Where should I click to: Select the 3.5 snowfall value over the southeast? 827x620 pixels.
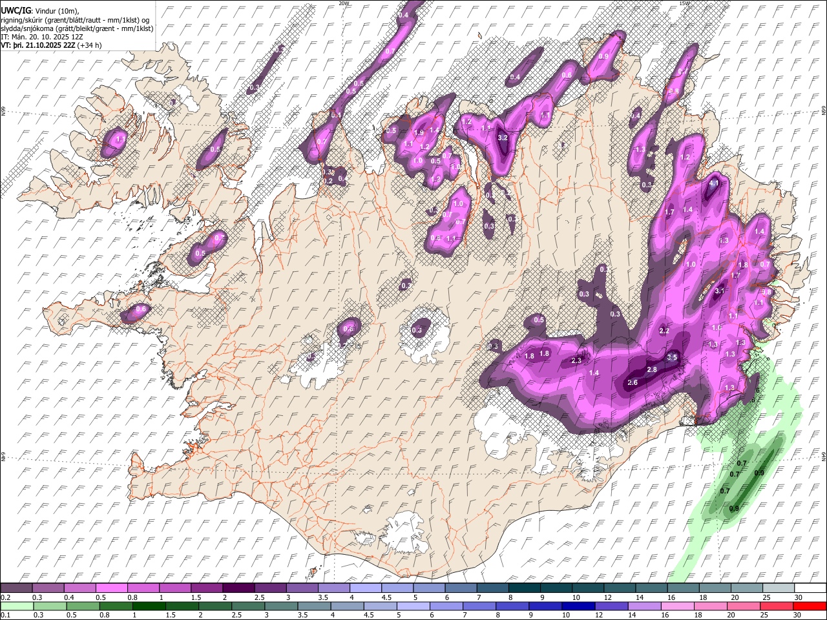tap(672, 357)
